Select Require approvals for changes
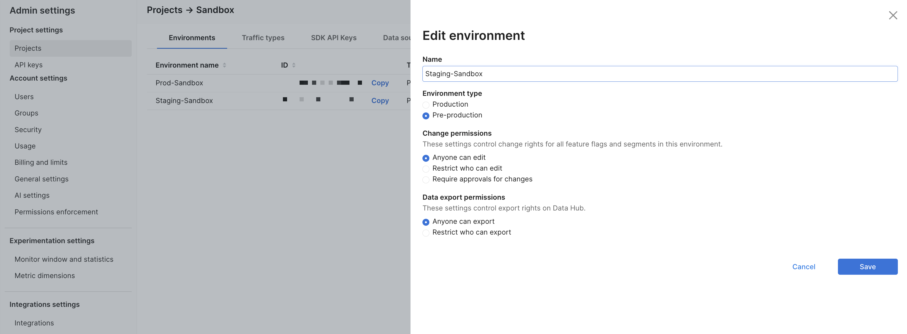This screenshot has width=907, height=334. [426, 180]
